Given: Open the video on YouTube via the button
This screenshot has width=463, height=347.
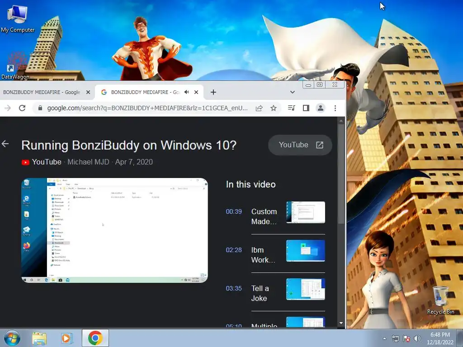Looking at the screenshot, I should [x=300, y=145].
